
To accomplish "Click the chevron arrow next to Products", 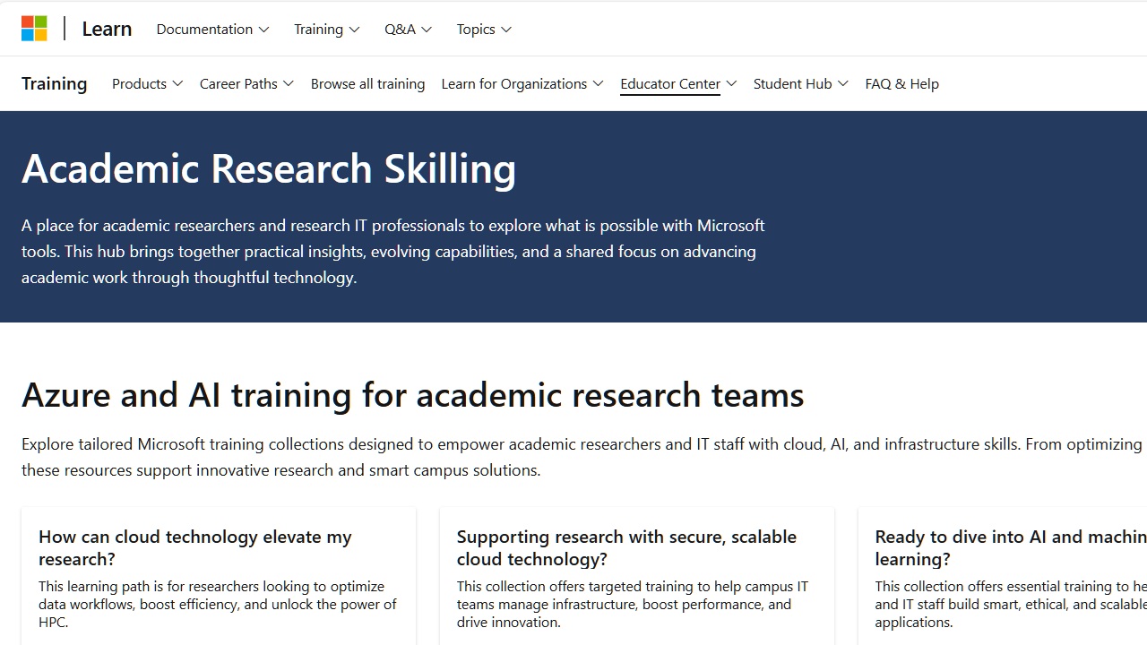I will [177, 83].
